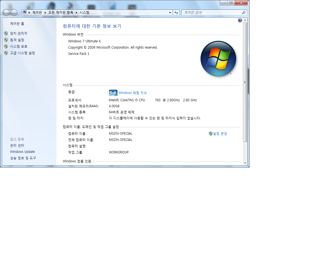Open the recent pages dropdown arrow
The height and width of the screenshot is (278, 328).
pos(19,13)
